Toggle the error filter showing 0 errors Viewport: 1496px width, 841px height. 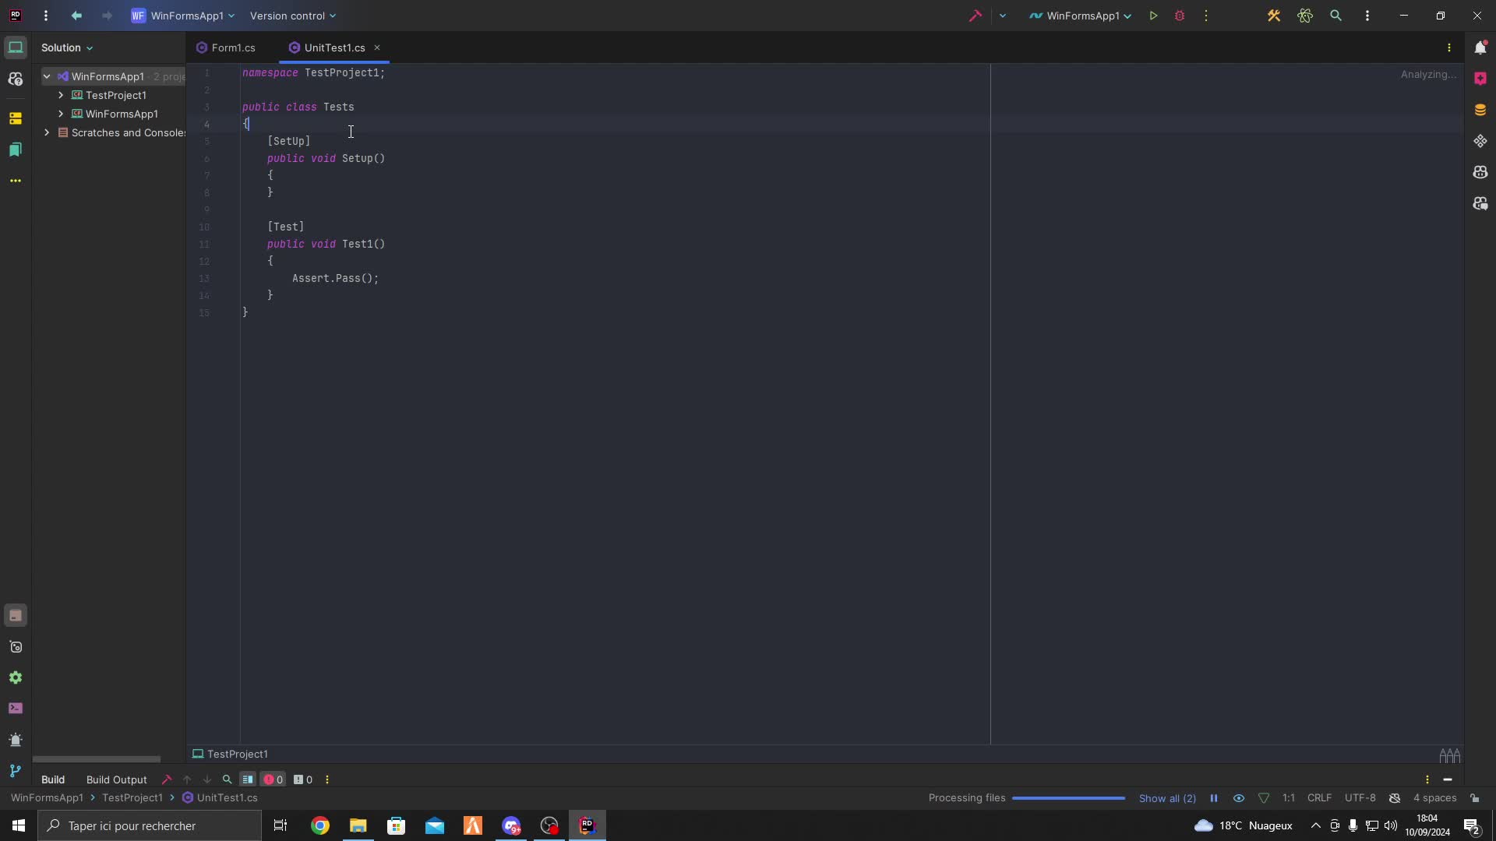click(273, 779)
